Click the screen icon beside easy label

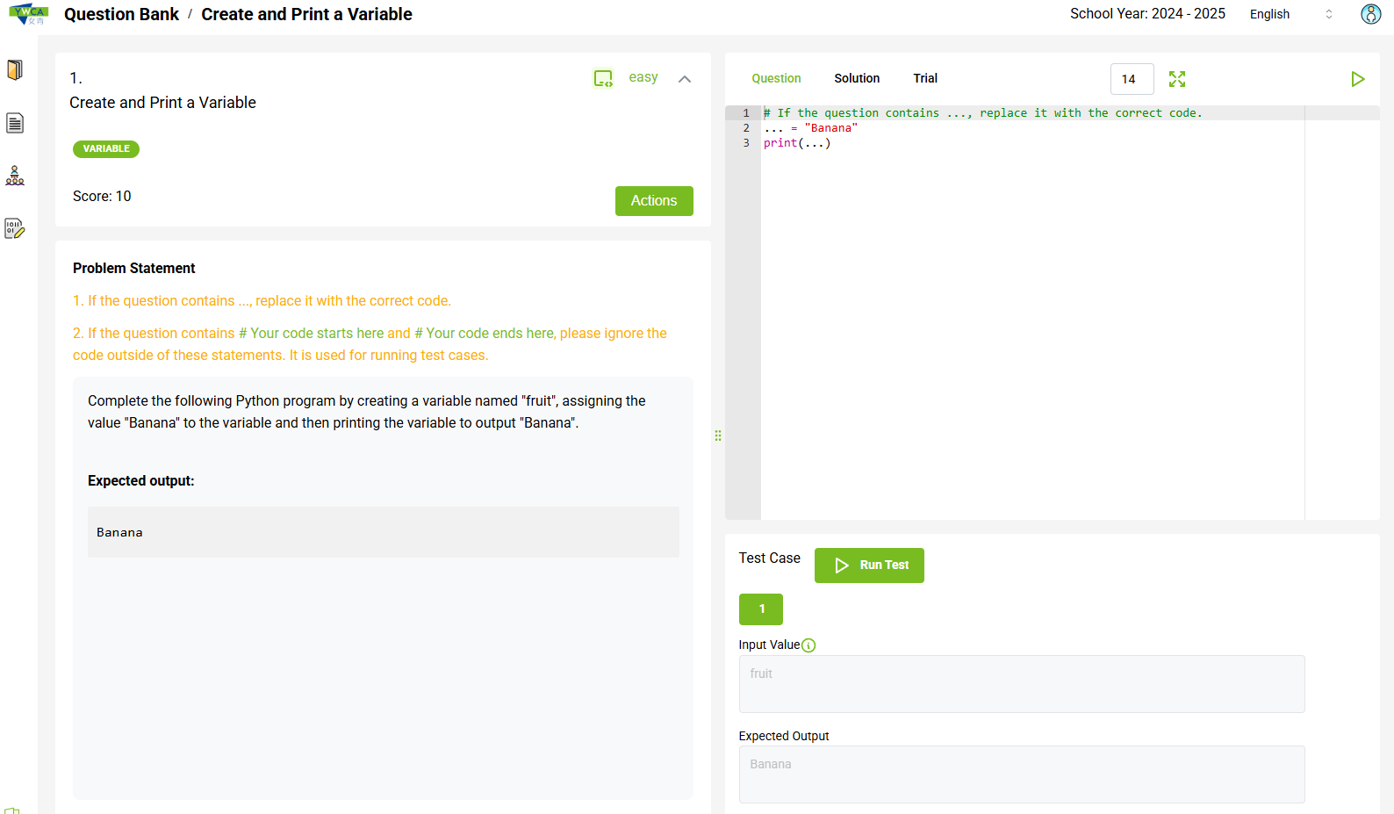point(603,78)
